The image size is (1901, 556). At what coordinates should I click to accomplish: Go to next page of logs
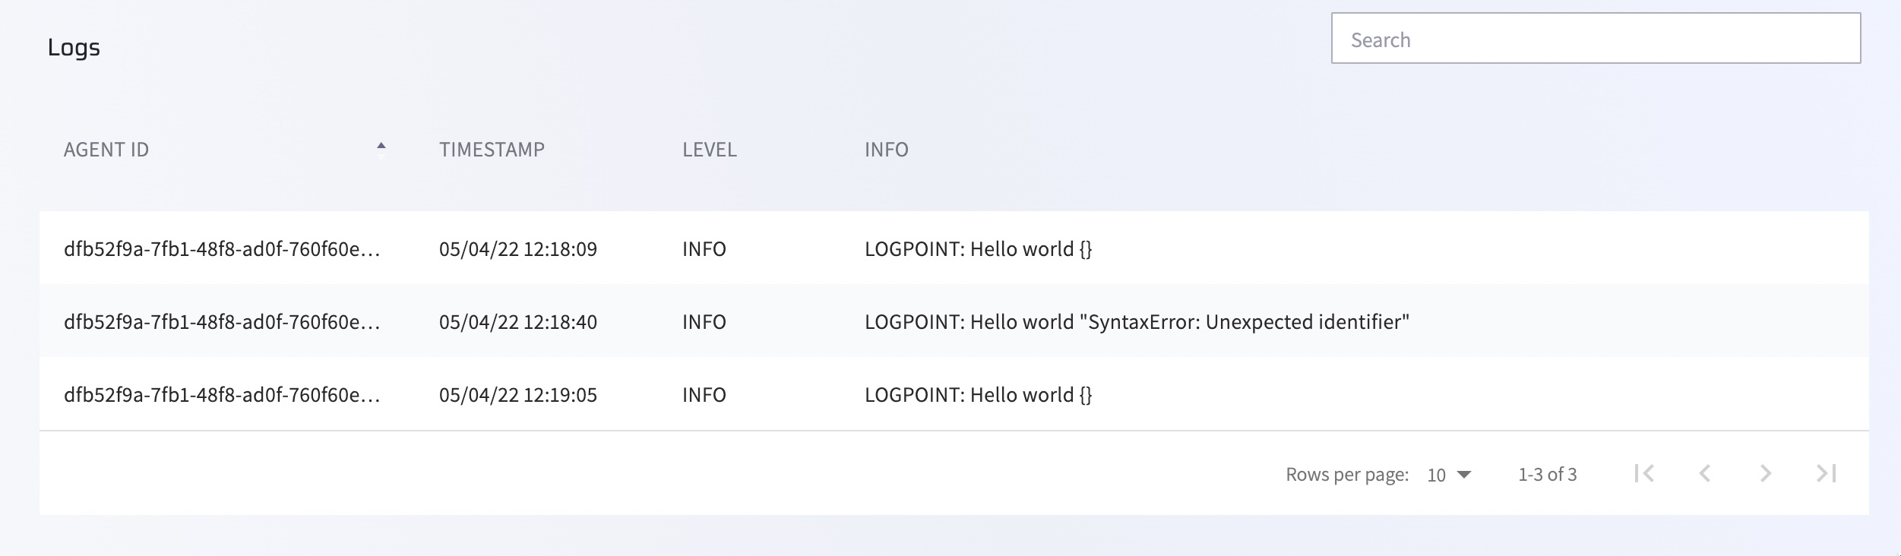1766,474
